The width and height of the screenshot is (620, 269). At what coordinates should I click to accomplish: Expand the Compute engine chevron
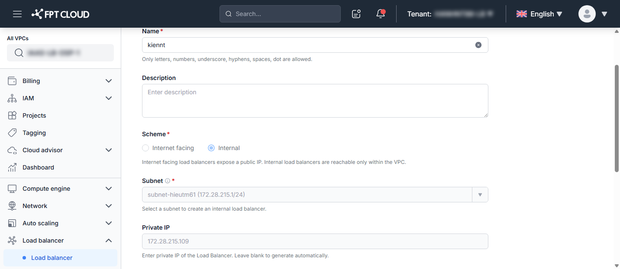click(109, 189)
